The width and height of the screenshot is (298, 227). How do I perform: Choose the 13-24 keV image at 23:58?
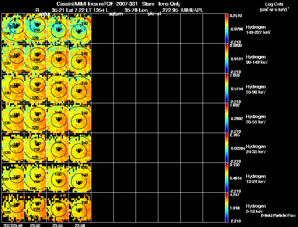(x=80, y=178)
